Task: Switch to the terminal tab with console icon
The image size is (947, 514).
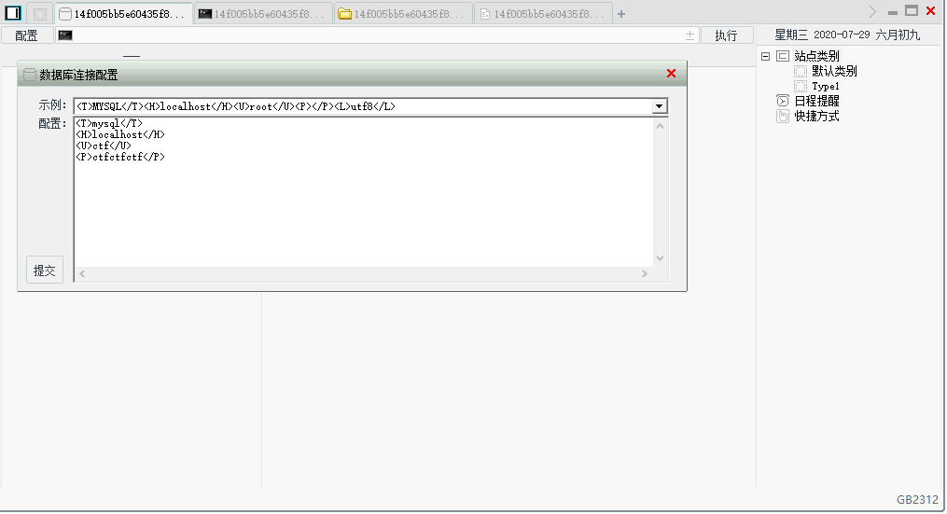Action: coord(263,13)
